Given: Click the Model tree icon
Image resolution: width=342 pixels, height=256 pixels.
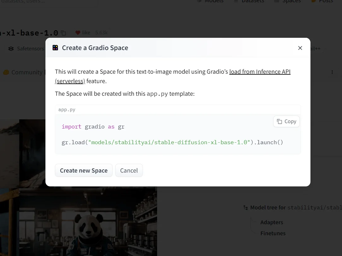Looking at the screenshot, I should (x=245, y=208).
